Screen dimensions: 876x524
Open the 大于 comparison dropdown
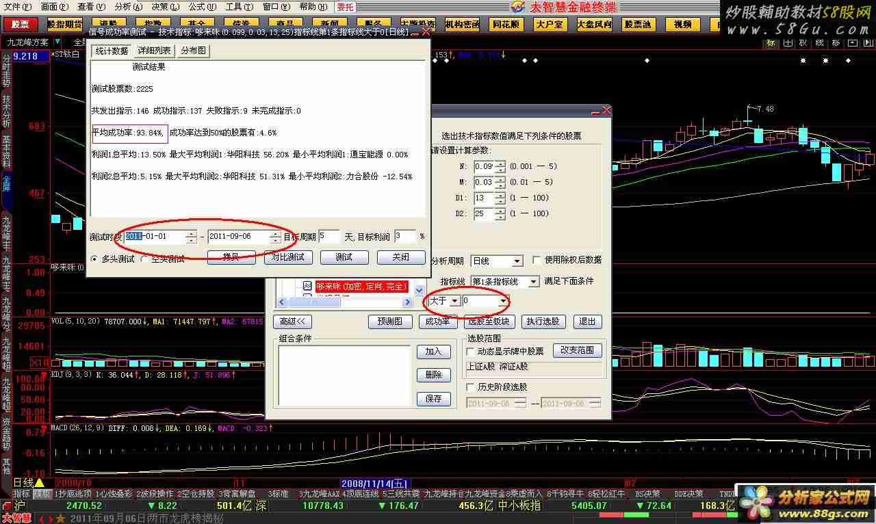click(x=444, y=301)
